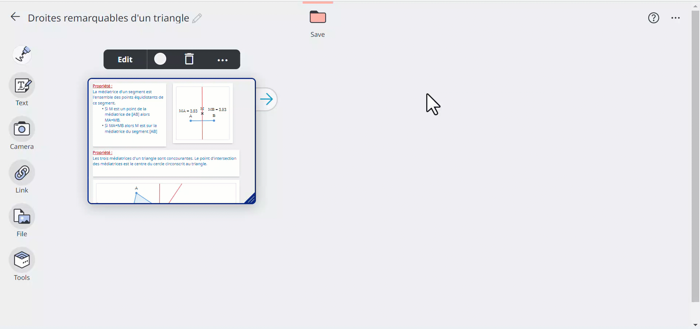The width and height of the screenshot is (700, 329).
Task: Delete the card with the trash icon
Action: click(x=189, y=59)
